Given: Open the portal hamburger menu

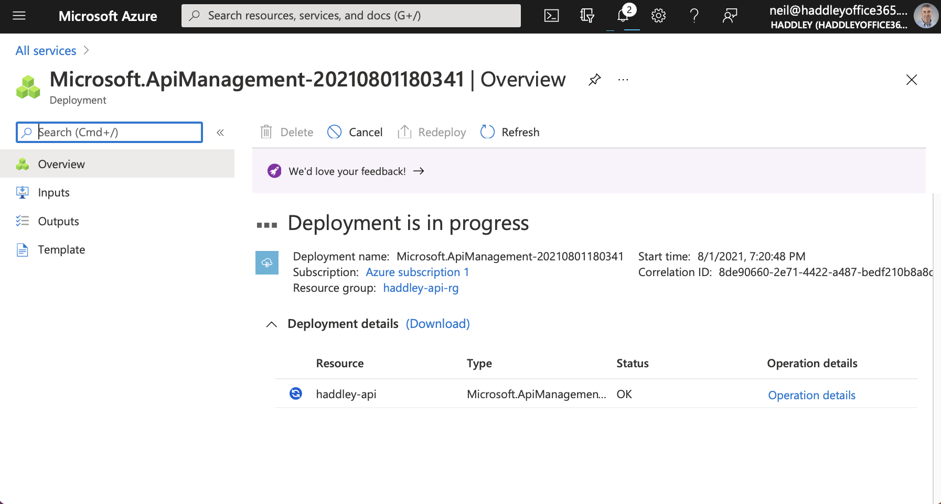Looking at the screenshot, I should click(x=19, y=16).
